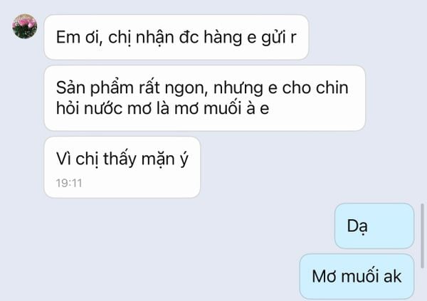The height and width of the screenshot is (301, 427).
Task: Select the message starting with 'Sản phẩm rất ngon'
Action: [x=204, y=98]
